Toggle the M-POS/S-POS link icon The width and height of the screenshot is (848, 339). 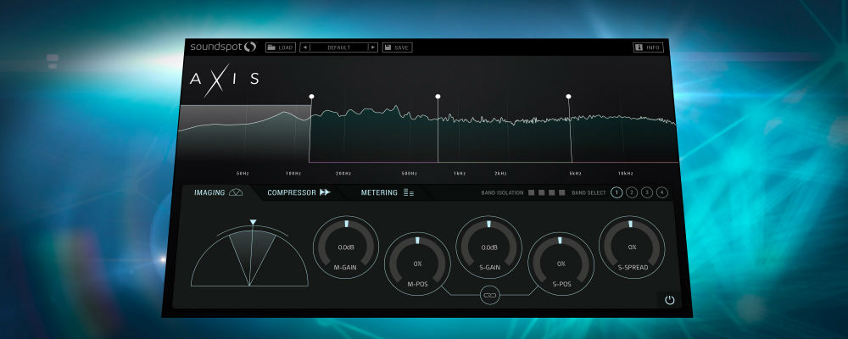489,295
